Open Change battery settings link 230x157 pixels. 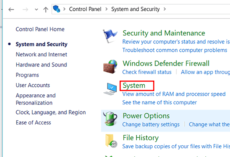[x=151, y=124]
